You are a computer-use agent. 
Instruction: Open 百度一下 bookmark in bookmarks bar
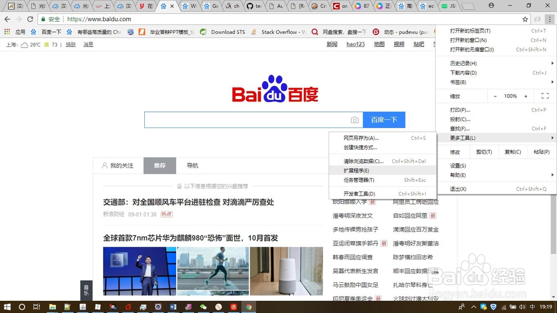point(46,32)
